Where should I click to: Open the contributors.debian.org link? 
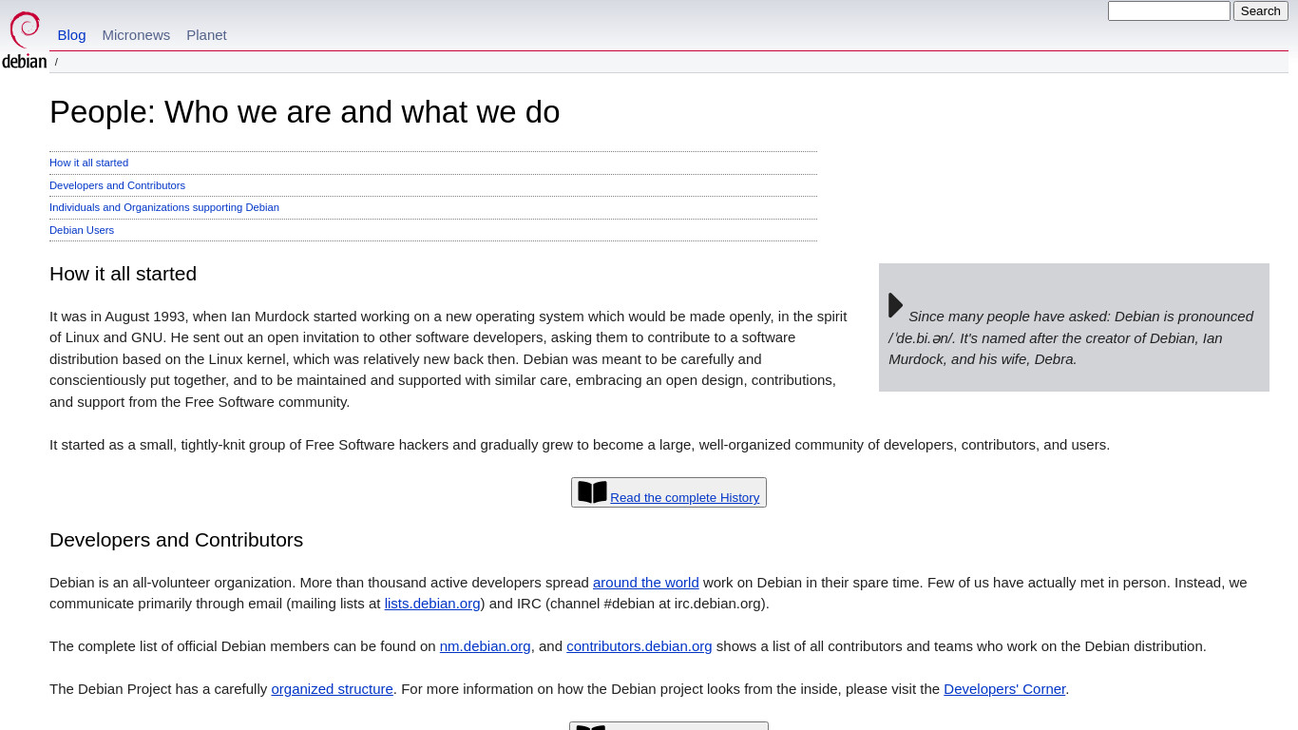tap(639, 646)
